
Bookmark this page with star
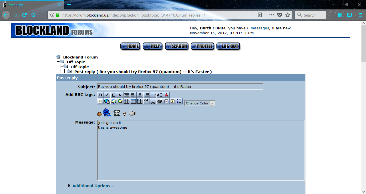288,15
